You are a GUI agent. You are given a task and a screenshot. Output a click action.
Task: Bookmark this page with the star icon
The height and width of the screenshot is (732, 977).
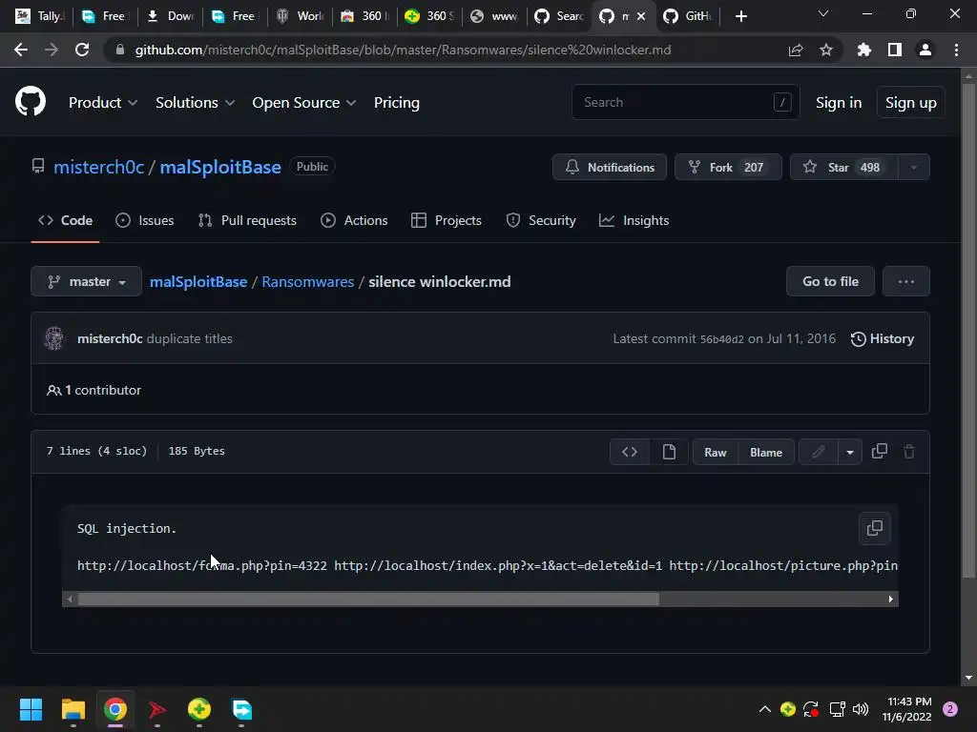coord(825,50)
